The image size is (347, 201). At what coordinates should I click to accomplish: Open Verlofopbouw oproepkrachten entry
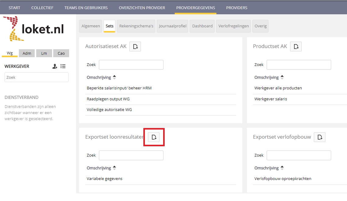283,178
